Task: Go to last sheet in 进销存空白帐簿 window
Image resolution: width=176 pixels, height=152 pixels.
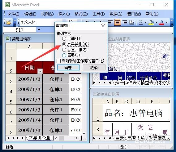Action: [x=110, y=138]
